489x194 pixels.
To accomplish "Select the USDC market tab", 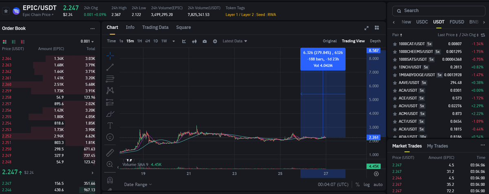I will 422,22.
